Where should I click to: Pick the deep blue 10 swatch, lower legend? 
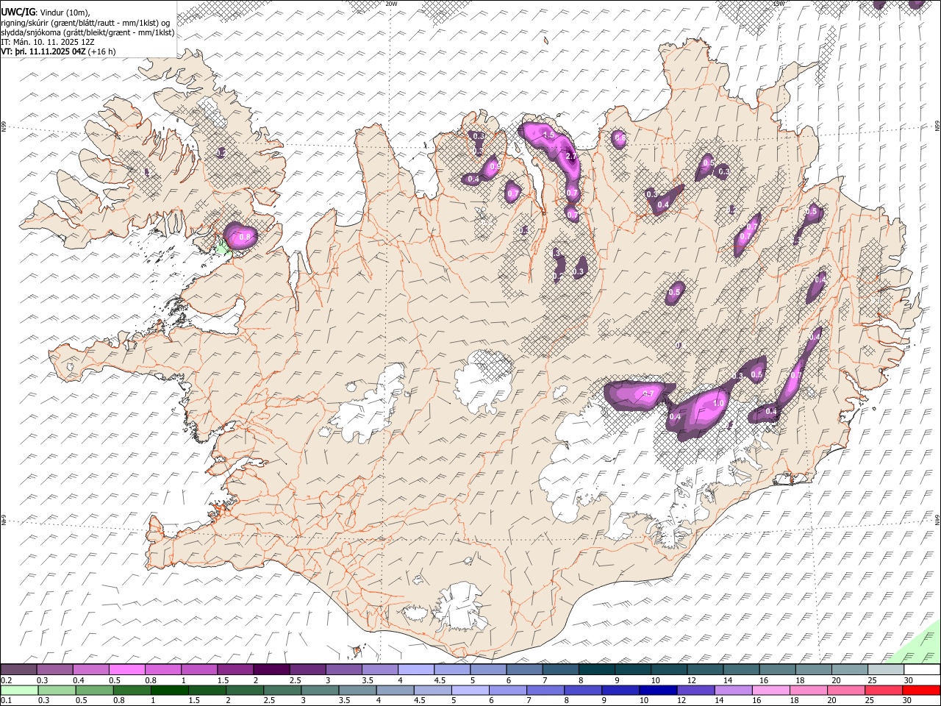[657, 691]
